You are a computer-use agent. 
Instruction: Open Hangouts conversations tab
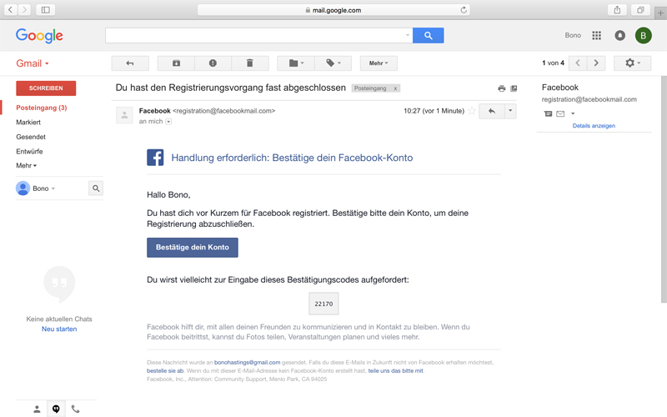pos(56,409)
